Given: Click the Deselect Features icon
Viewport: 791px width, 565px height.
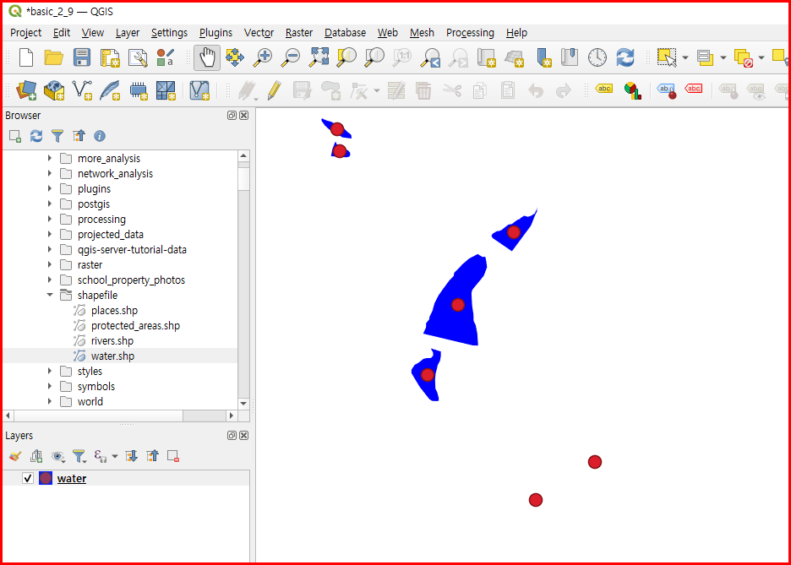Looking at the screenshot, I should click(x=744, y=57).
